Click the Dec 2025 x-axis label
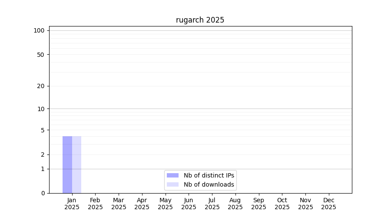The height and width of the screenshot is (217, 391). tap(328, 204)
